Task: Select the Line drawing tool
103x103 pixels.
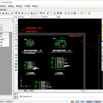Action: click(x=16, y=21)
